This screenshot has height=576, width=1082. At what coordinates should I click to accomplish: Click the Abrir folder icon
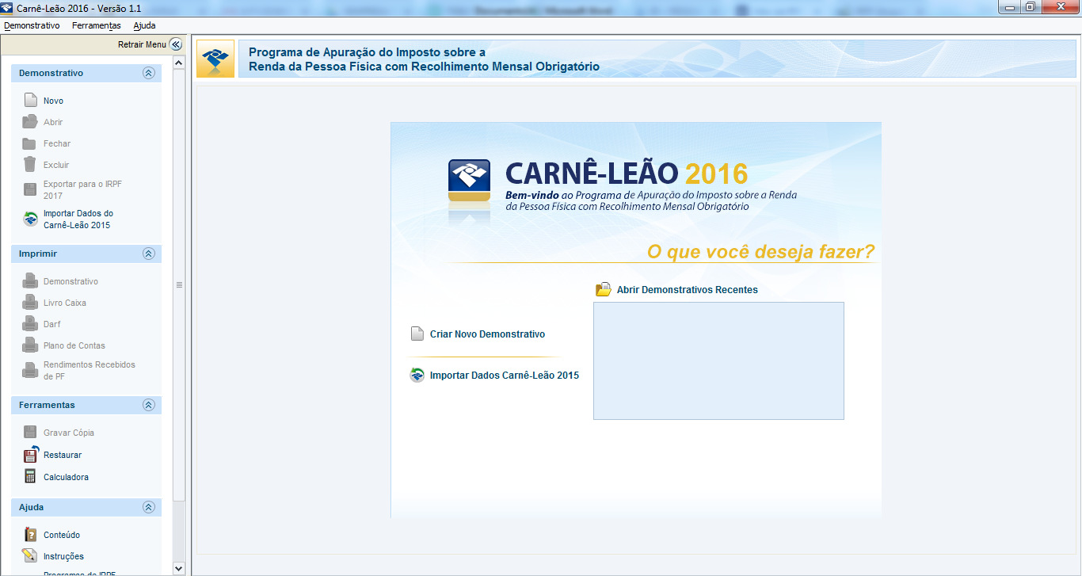(x=30, y=122)
